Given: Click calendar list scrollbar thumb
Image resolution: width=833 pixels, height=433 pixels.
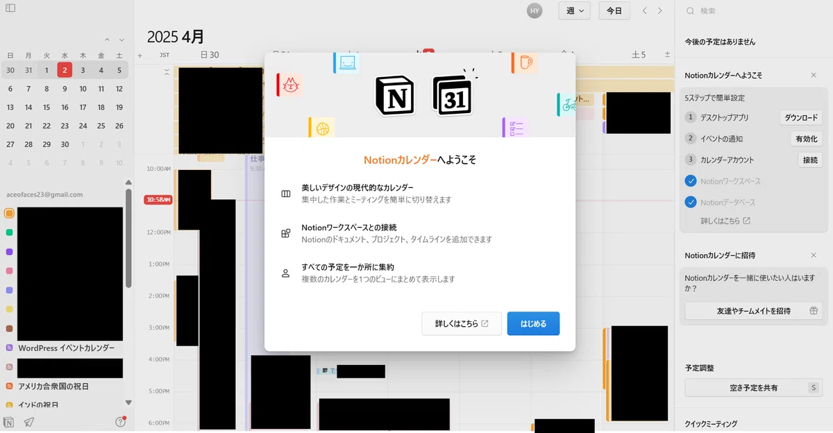Looking at the screenshot, I should tap(128, 238).
